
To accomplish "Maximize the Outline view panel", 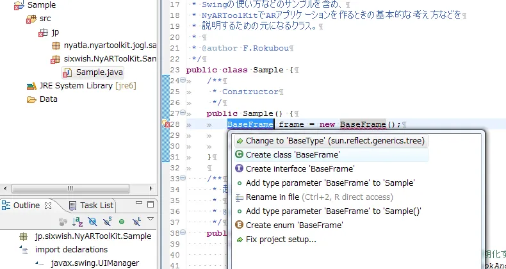I will click(x=151, y=204).
